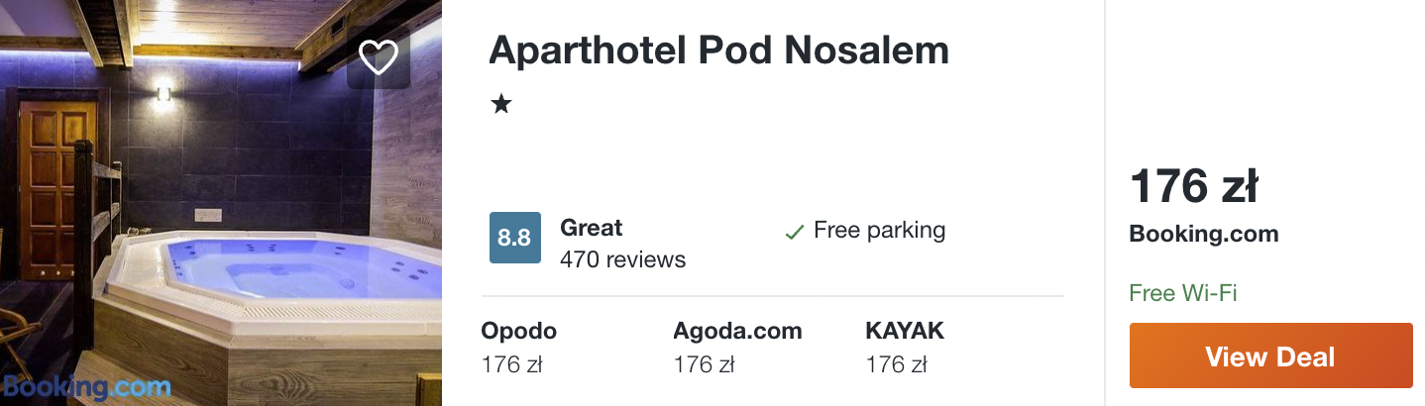This screenshot has height=406, width=1425.
Task: Click the Booking.com logo on the photo
Action: [86, 387]
